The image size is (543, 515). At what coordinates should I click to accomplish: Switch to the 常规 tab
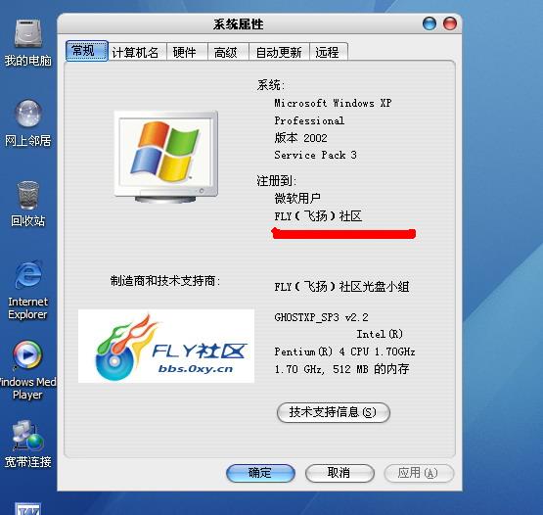pyautogui.click(x=86, y=51)
